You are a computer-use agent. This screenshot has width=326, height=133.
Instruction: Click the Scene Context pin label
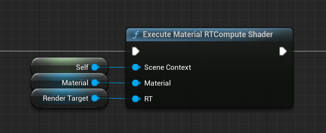(x=168, y=67)
